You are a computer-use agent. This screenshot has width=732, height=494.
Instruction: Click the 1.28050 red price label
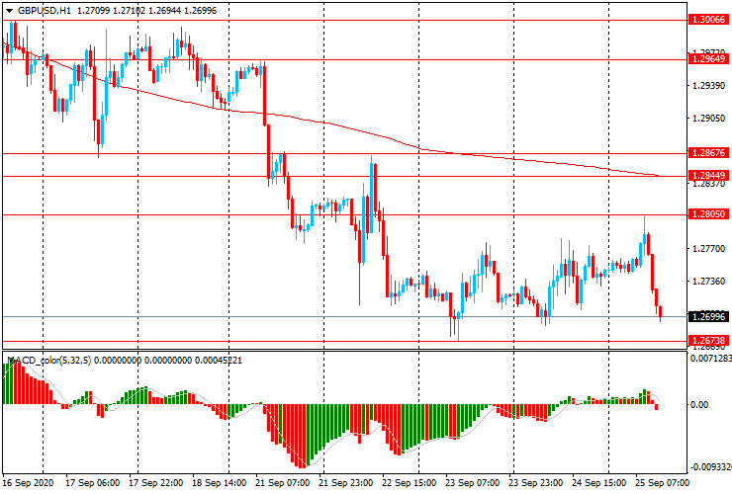pos(708,214)
